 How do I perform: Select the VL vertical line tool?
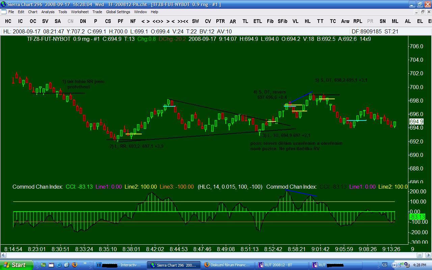pos(295,21)
